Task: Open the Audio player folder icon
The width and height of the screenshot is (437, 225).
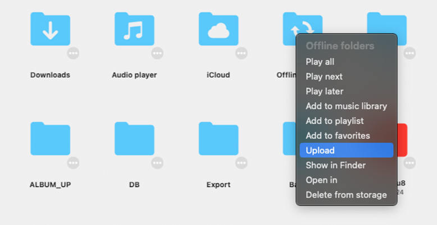Action: (134, 29)
